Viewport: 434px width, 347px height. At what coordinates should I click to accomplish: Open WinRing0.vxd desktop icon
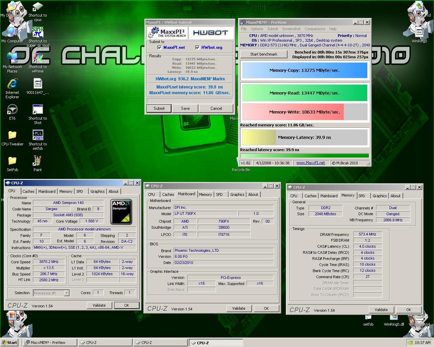coord(419,9)
